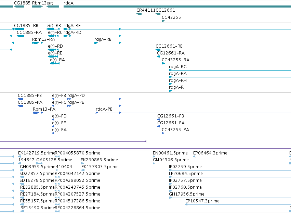
Task: Open the CG43255 gene label
Action: pyautogui.click(x=171, y=17)
